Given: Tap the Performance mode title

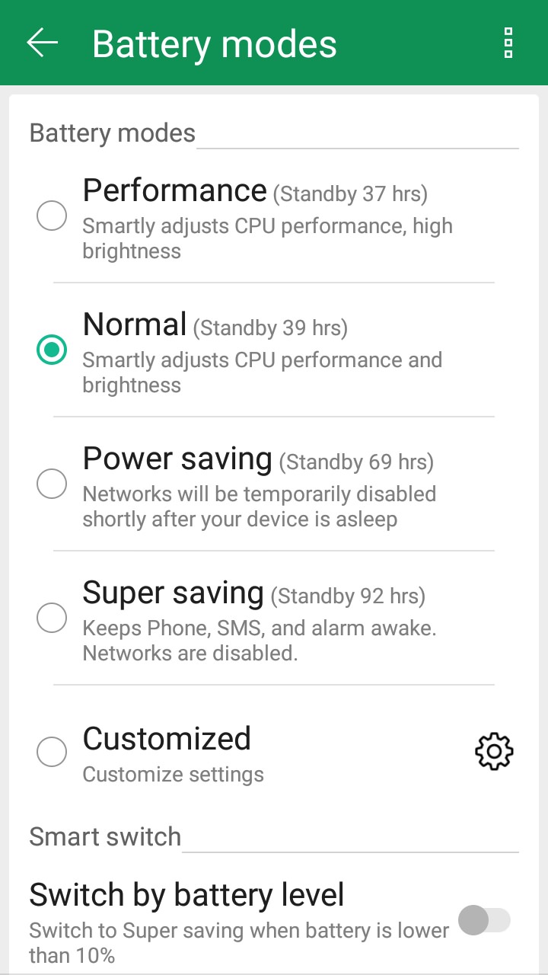Looking at the screenshot, I should tap(174, 190).
